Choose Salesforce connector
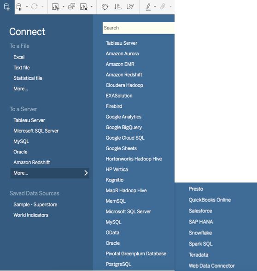Viewport: 257px width, 271px height. 200,211
